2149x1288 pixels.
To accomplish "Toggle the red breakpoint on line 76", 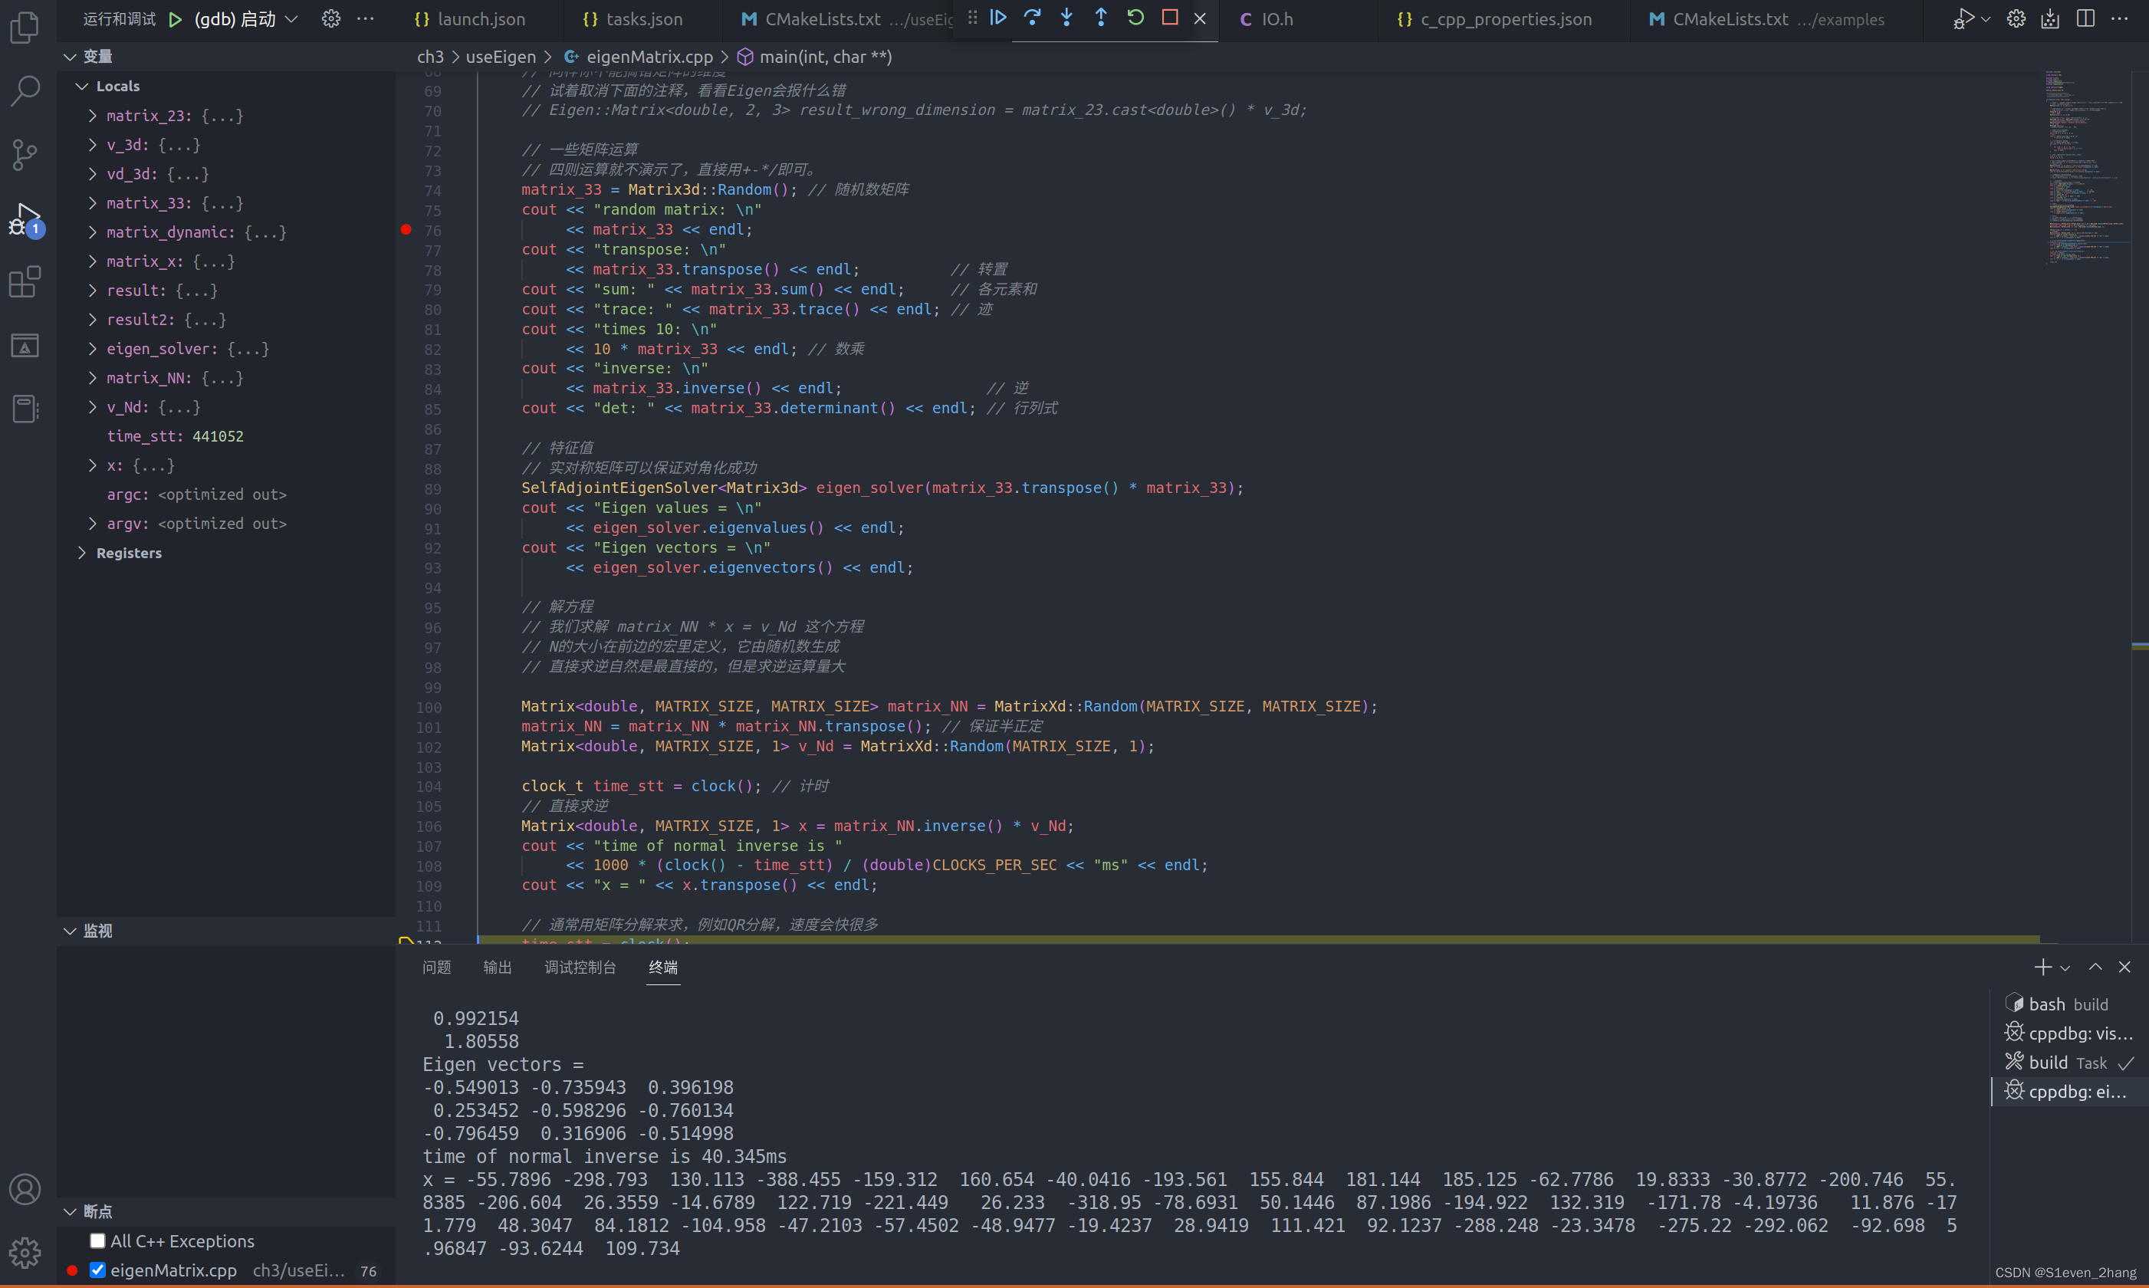I will coord(405,229).
